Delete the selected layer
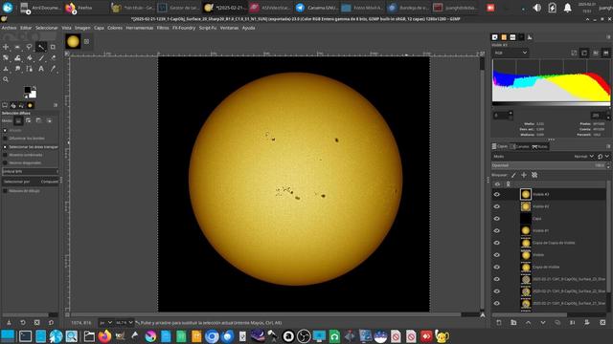613x344 pixels. (x=602, y=323)
